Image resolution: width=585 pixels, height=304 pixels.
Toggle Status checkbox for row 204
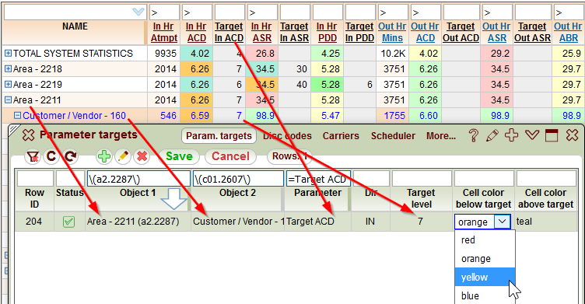coord(68,222)
